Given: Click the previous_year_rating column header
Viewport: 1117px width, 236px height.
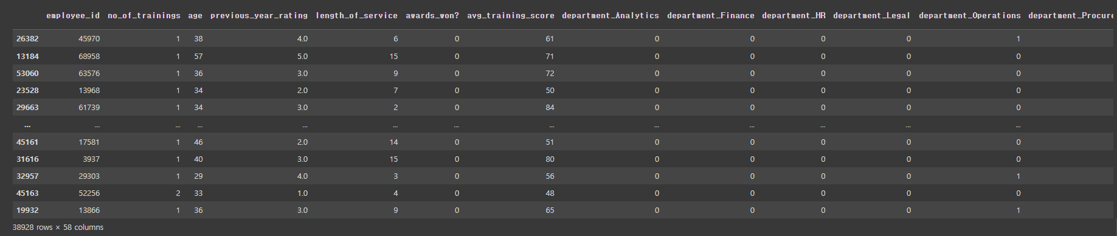Looking at the screenshot, I should click(x=259, y=15).
